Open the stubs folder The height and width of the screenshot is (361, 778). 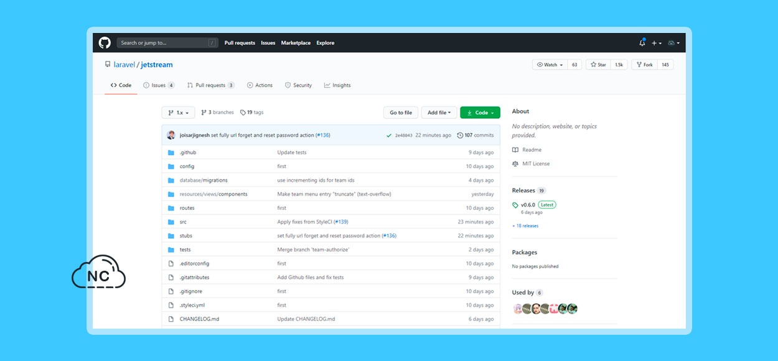(186, 236)
